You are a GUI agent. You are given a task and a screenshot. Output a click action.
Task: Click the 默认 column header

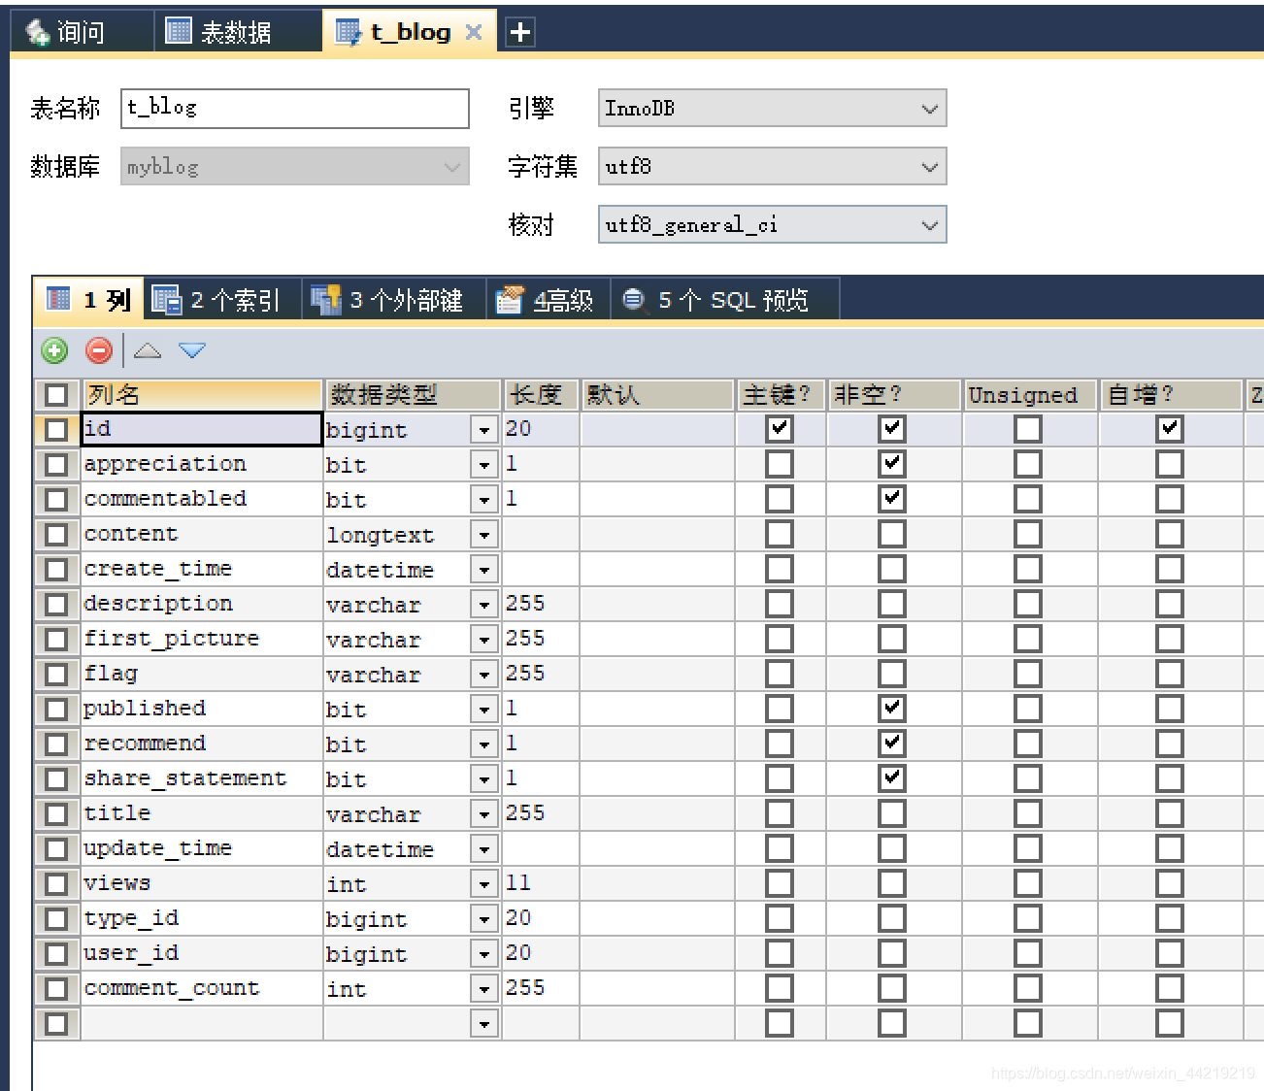[x=657, y=395]
